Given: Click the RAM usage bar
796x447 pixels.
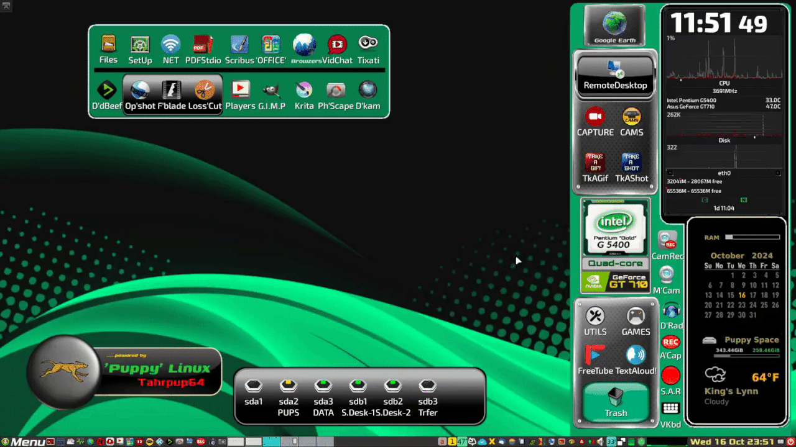Looking at the screenshot, I should [x=752, y=237].
